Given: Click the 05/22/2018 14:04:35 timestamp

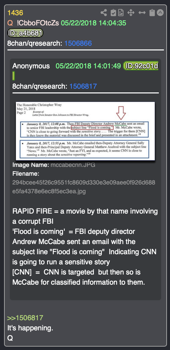Looking at the screenshot, I should pyautogui.click(x=93, y=23).
